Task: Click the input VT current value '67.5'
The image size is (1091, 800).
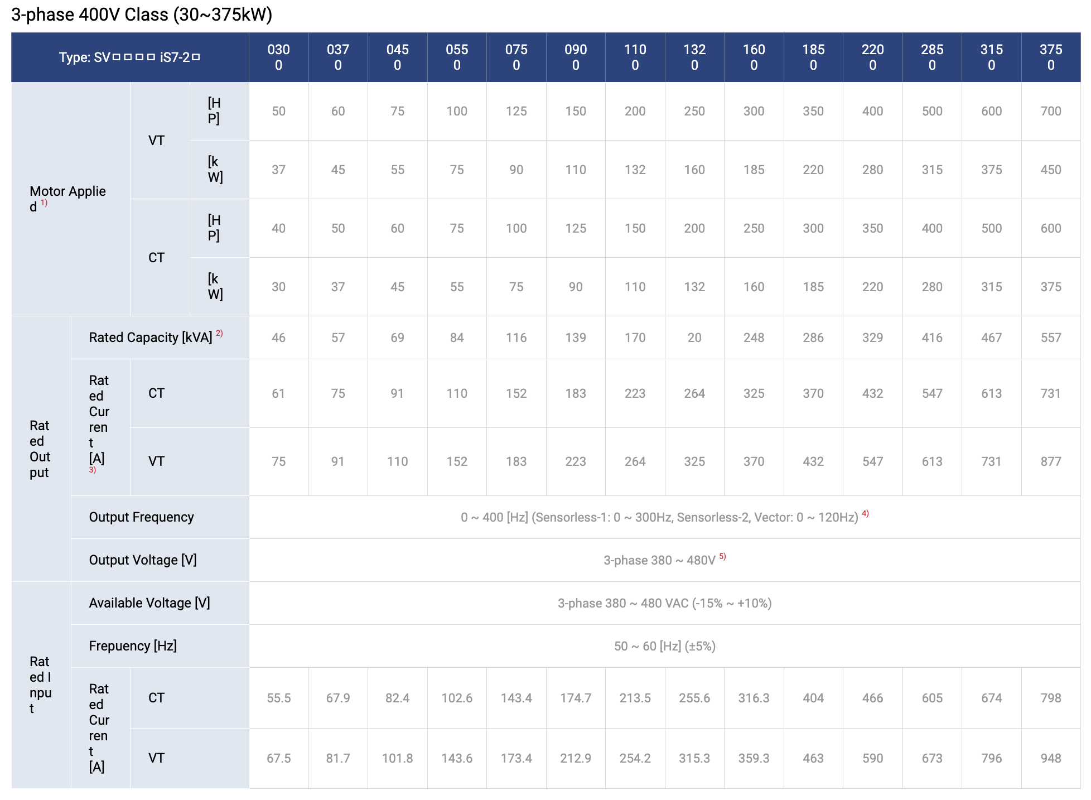Action: (x=279, y=758)
